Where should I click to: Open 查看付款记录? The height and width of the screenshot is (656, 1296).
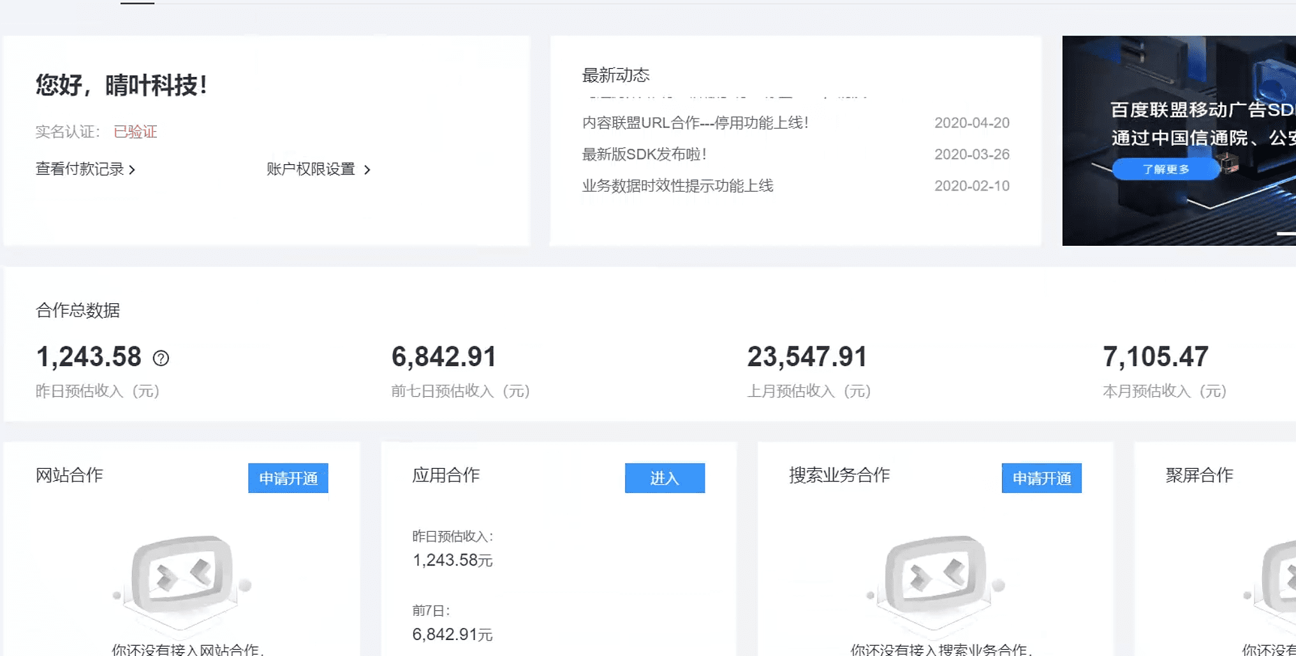[78, 169]
